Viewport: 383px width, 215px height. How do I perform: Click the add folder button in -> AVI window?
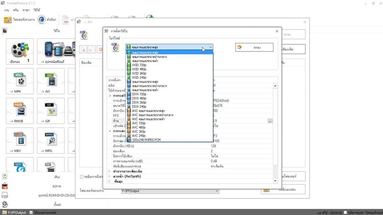click(293, 176)
